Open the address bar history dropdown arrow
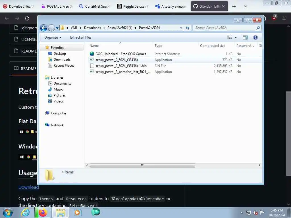Screen dimensions: 291x218 point(181,28)
